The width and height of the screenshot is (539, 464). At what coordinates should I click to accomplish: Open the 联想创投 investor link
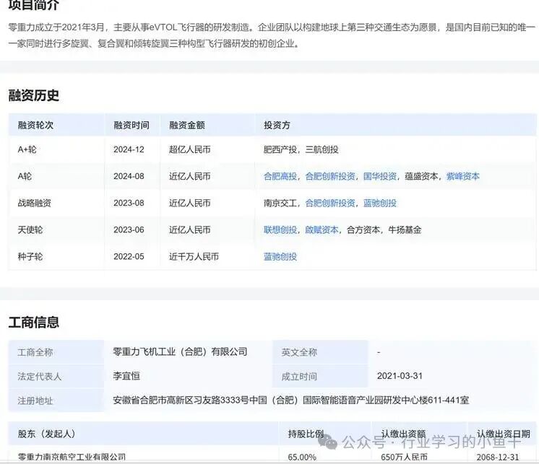280,230
